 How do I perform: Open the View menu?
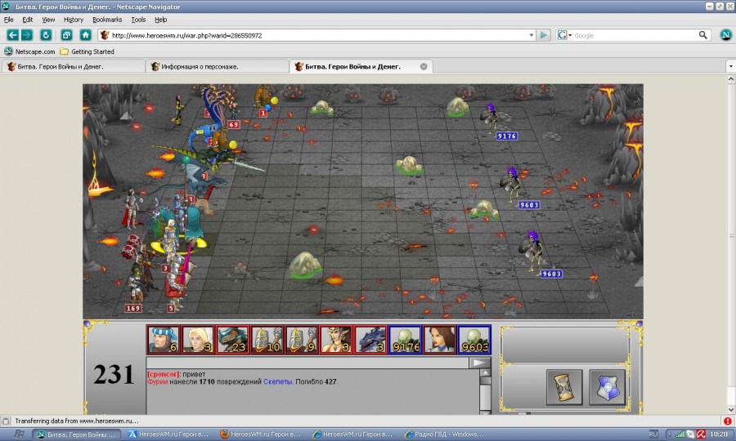pos(48,20)
